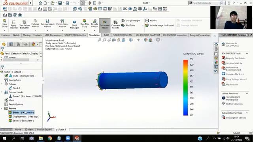Open Performance Benchmark Test
Viewport: 253px width, 142px height.
pos(233,69)
